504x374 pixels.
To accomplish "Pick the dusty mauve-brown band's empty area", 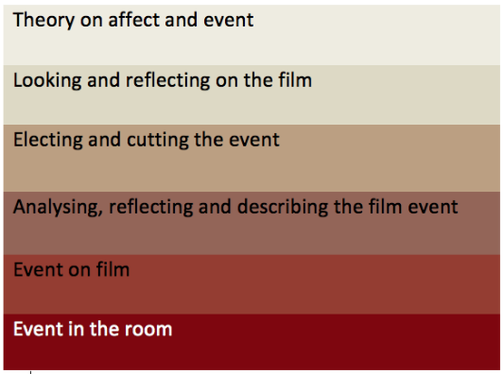I will point(252,236).
